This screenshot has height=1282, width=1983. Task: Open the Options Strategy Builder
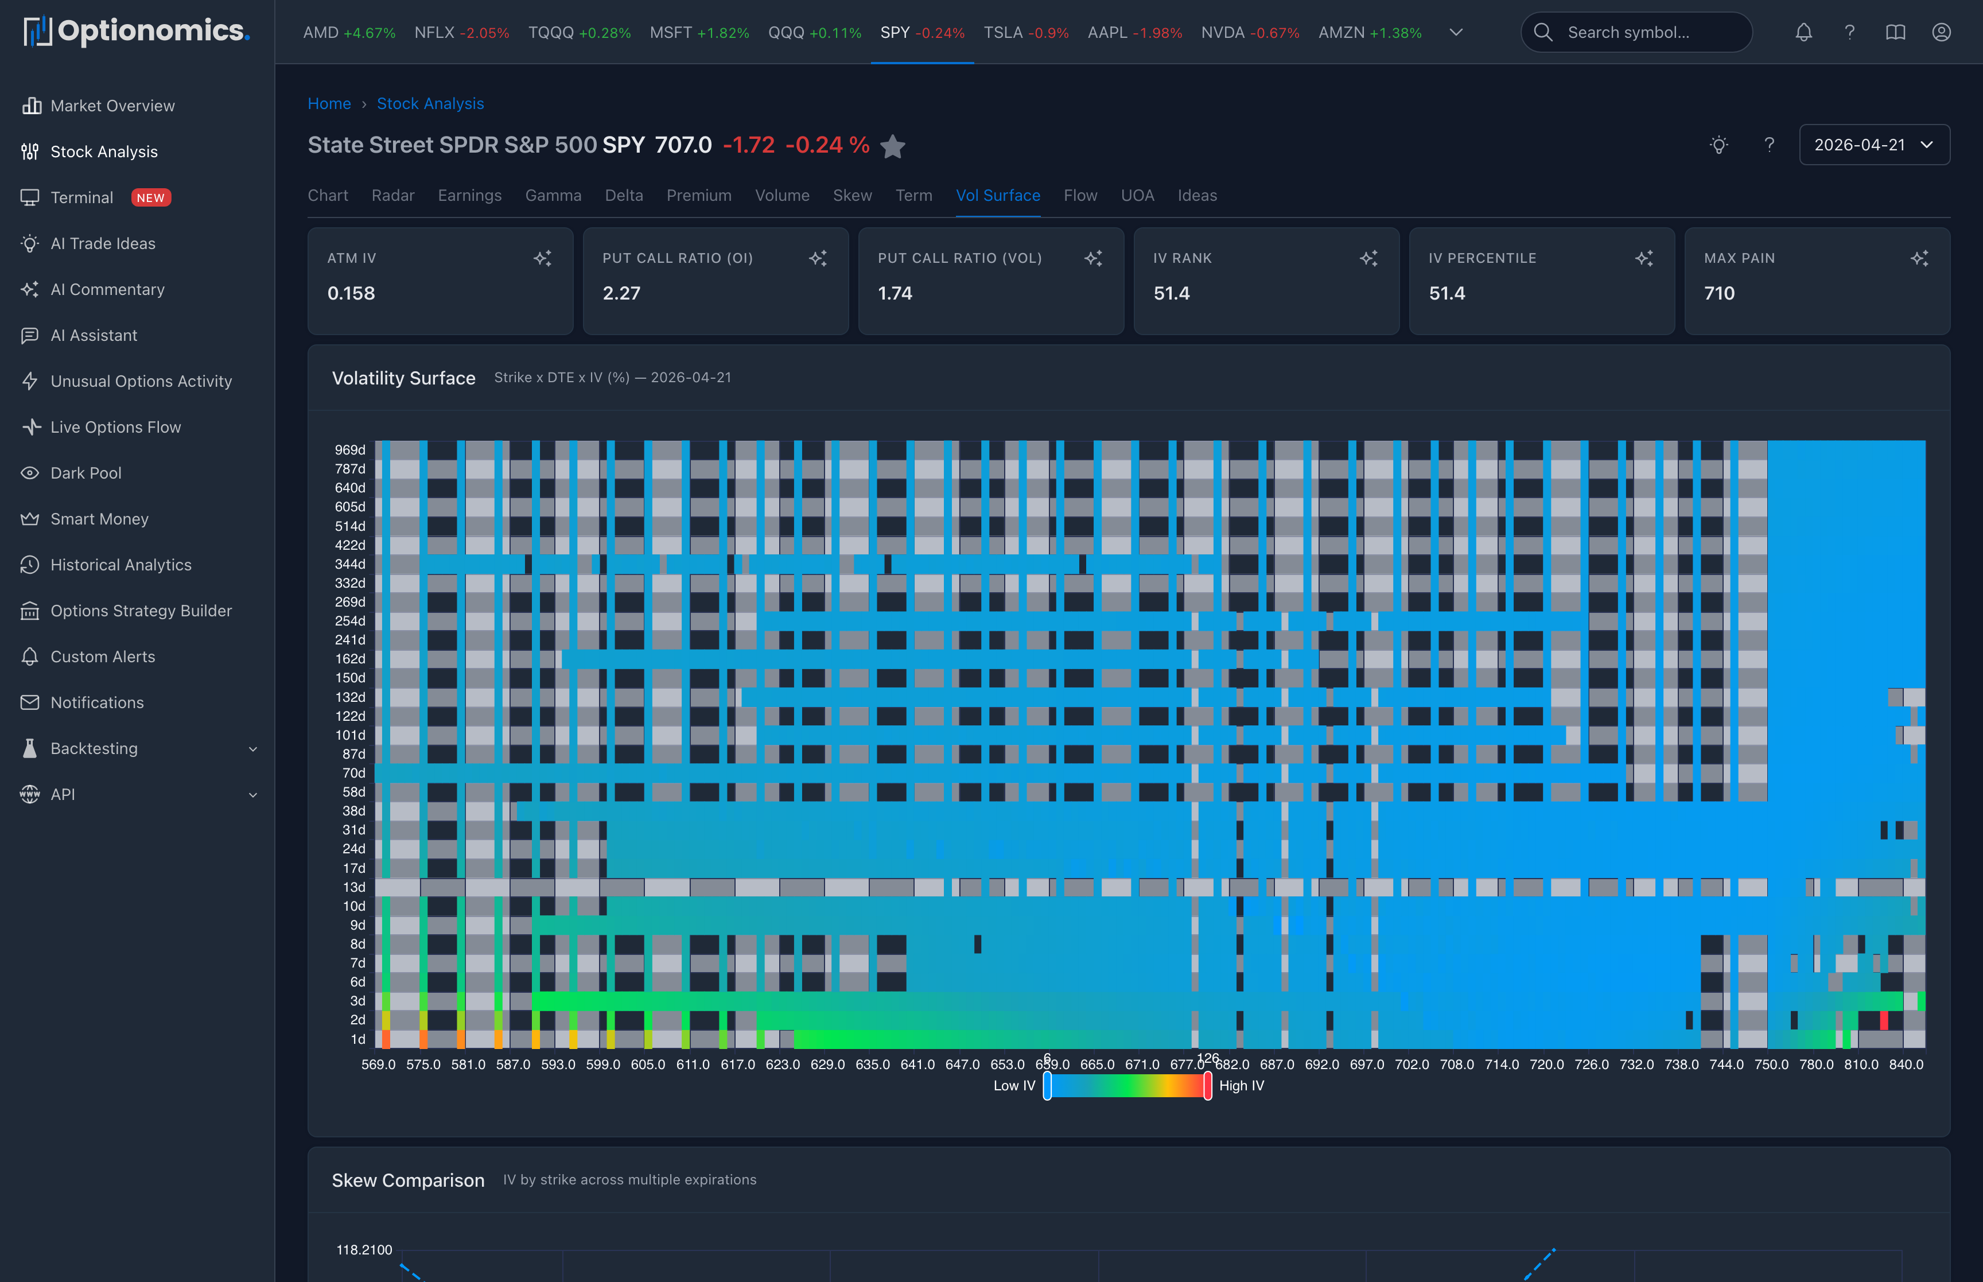click(x=142, y=610)
